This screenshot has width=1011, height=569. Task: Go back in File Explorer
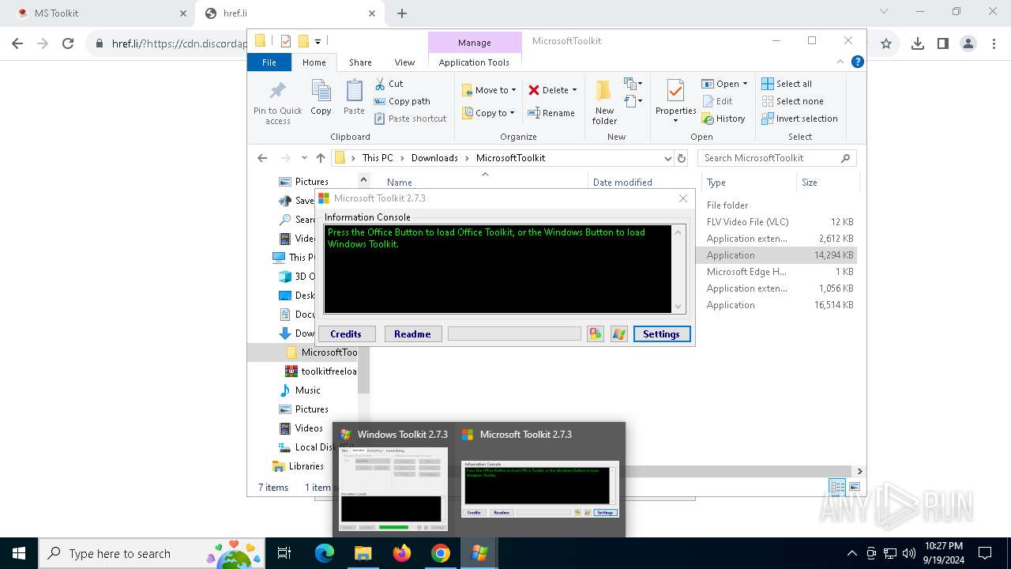click(x=262, y=158)
